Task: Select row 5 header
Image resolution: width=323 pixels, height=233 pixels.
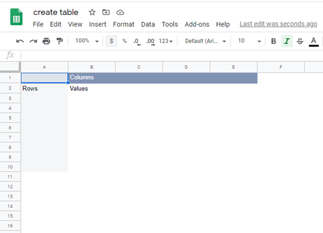Action: click(10, 118)
